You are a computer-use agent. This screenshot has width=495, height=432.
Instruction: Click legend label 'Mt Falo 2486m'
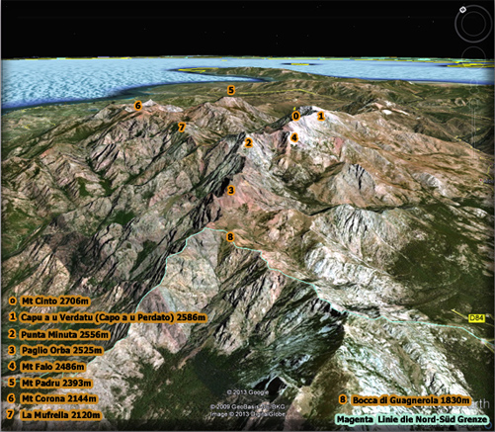(52, 367)
